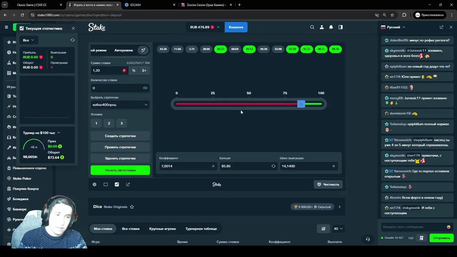Click the green 99.43 past result chip
The width and height of the screenshot is (457, 257).
(249, 49)
